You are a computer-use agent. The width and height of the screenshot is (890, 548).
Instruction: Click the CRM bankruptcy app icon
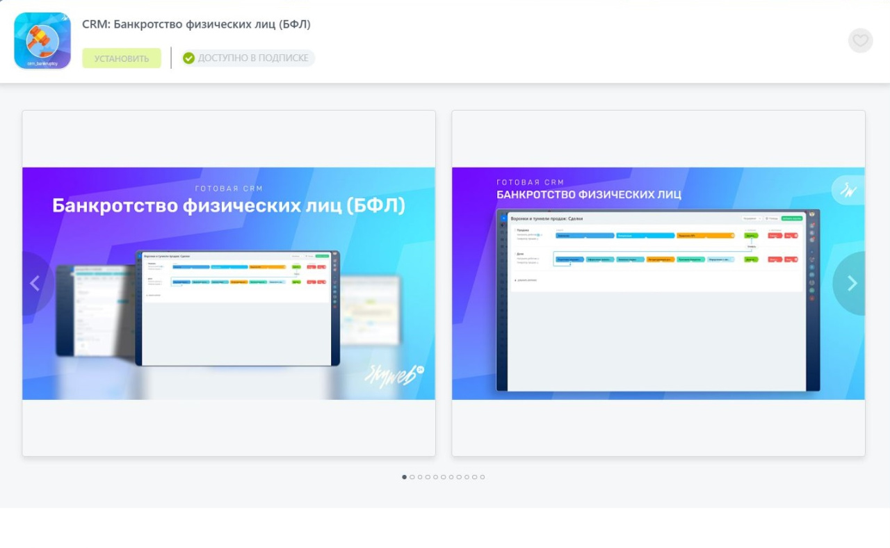pyautogui.click(x=42, y=41)
